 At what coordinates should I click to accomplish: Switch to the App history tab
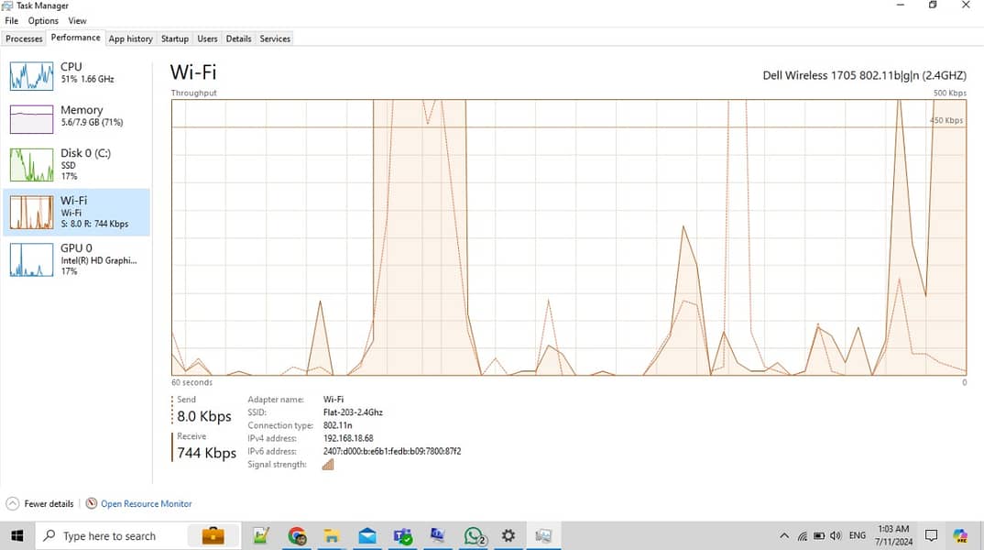point(130,38)
